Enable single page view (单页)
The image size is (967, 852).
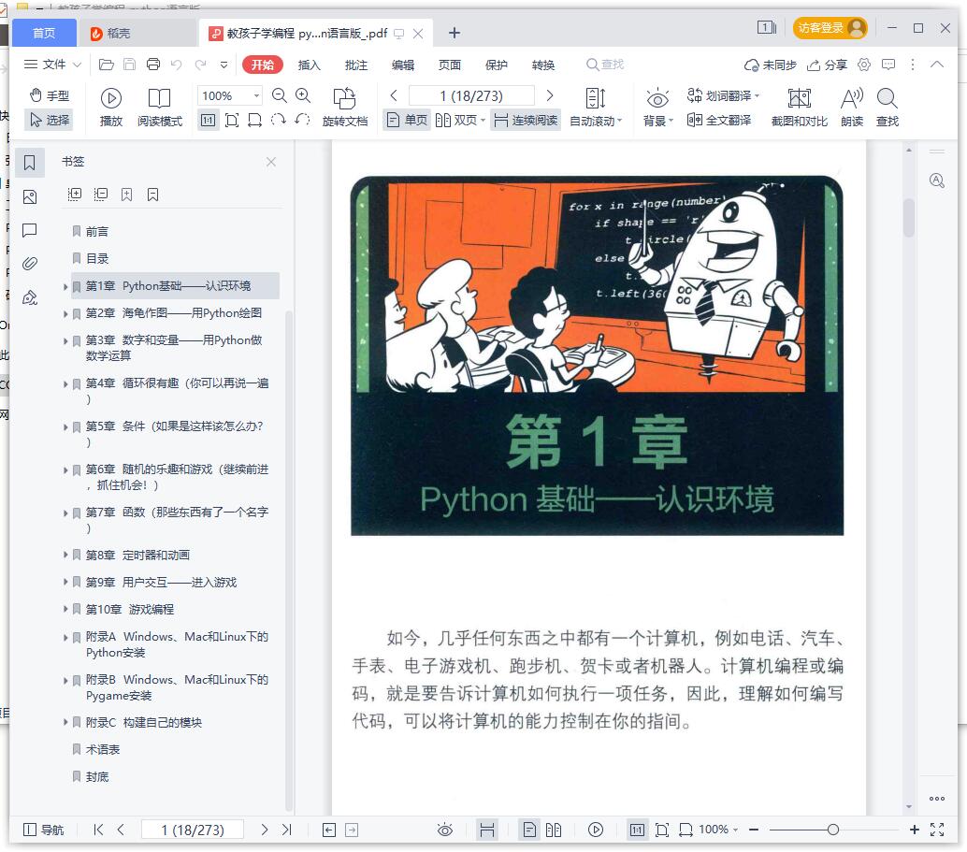coord(406,120)
